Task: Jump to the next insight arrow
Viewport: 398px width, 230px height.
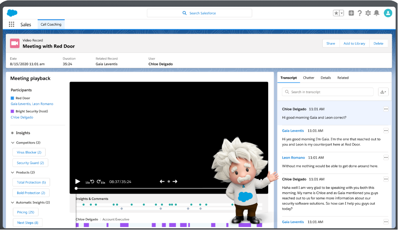Action: 175,182
